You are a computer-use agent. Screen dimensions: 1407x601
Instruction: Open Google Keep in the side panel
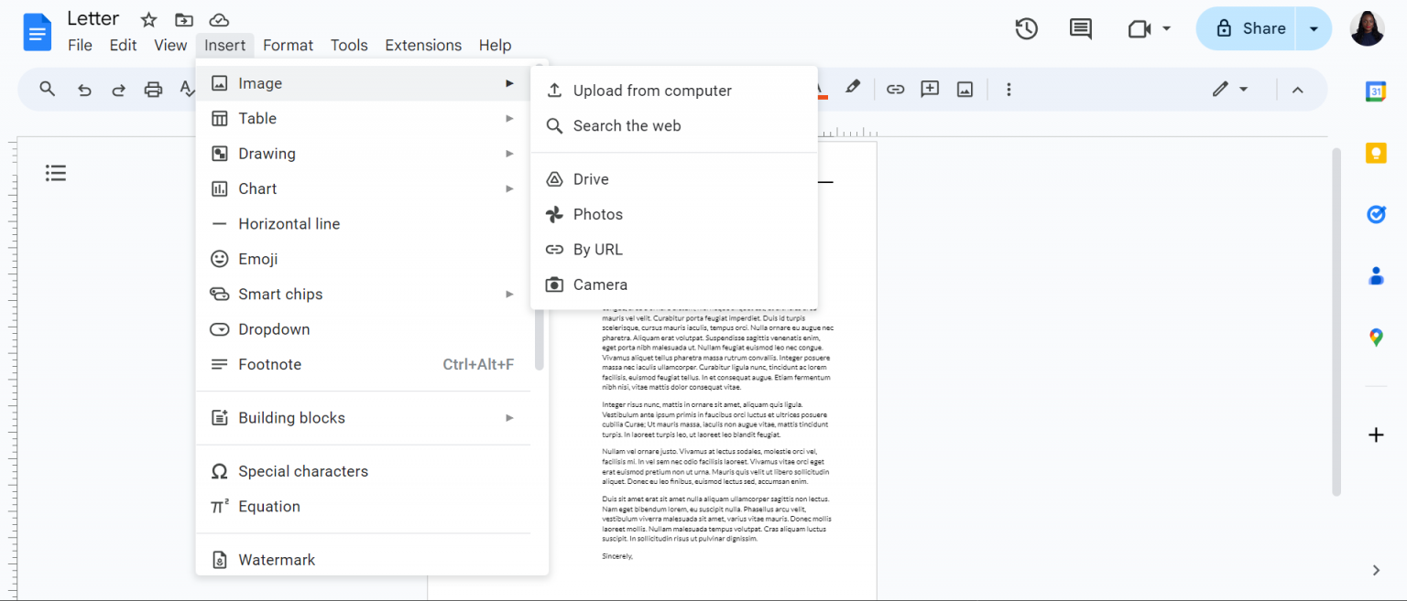point(1376,153)
